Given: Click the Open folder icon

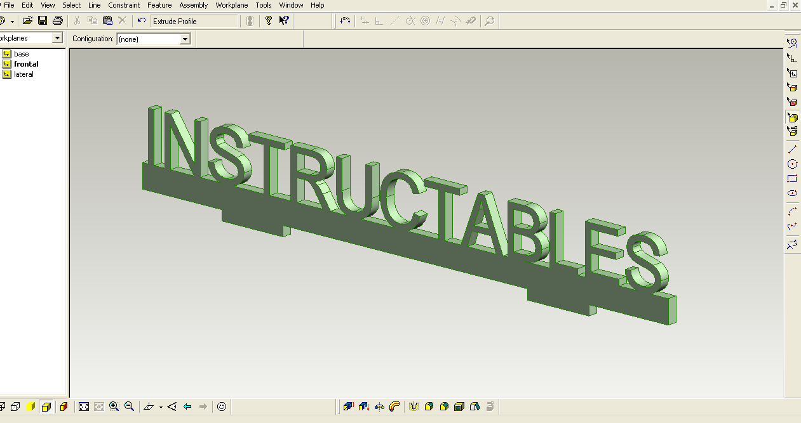Looking at the screenshot, I should click(27, 21).
